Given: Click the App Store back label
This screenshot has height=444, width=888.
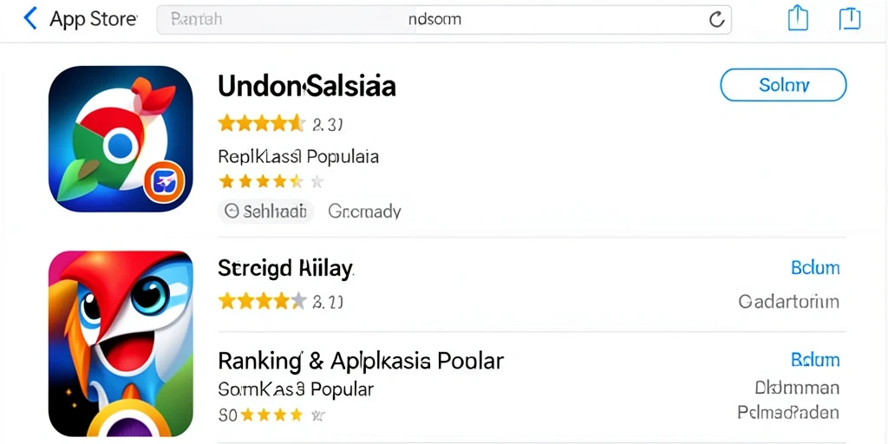Looking at the screenshot, I should click(x=94, y=19).
